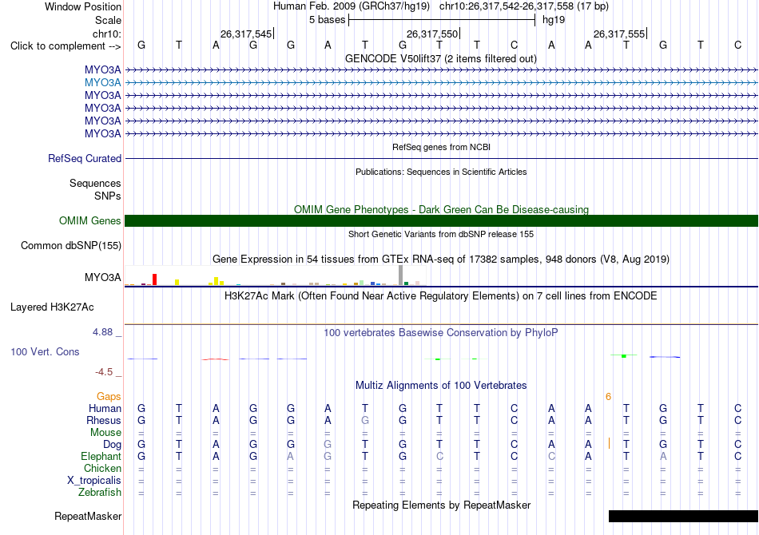The image size is (759, 535).
Task: Click the SNPs track label
Action: click(x=108, y=196)
